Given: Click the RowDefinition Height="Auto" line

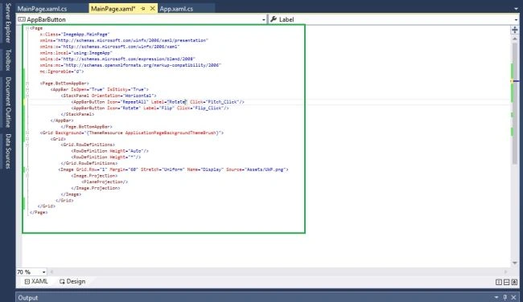Looking at the screenshot, I should (109, 151).
